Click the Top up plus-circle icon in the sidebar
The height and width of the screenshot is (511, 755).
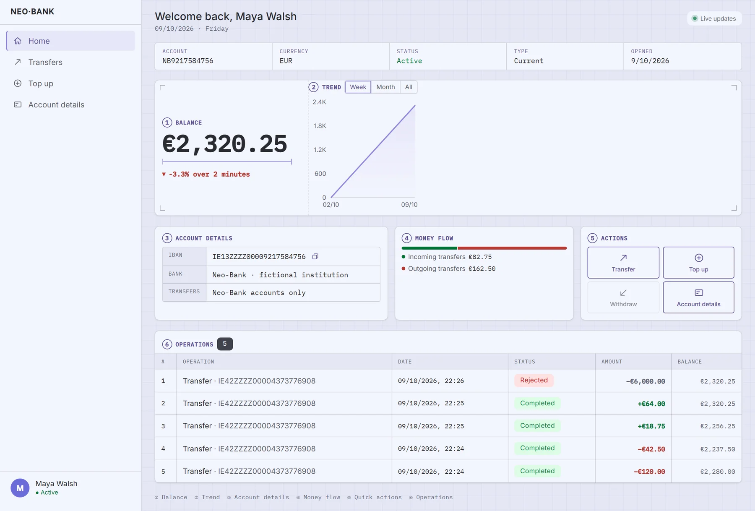[18, 83]
